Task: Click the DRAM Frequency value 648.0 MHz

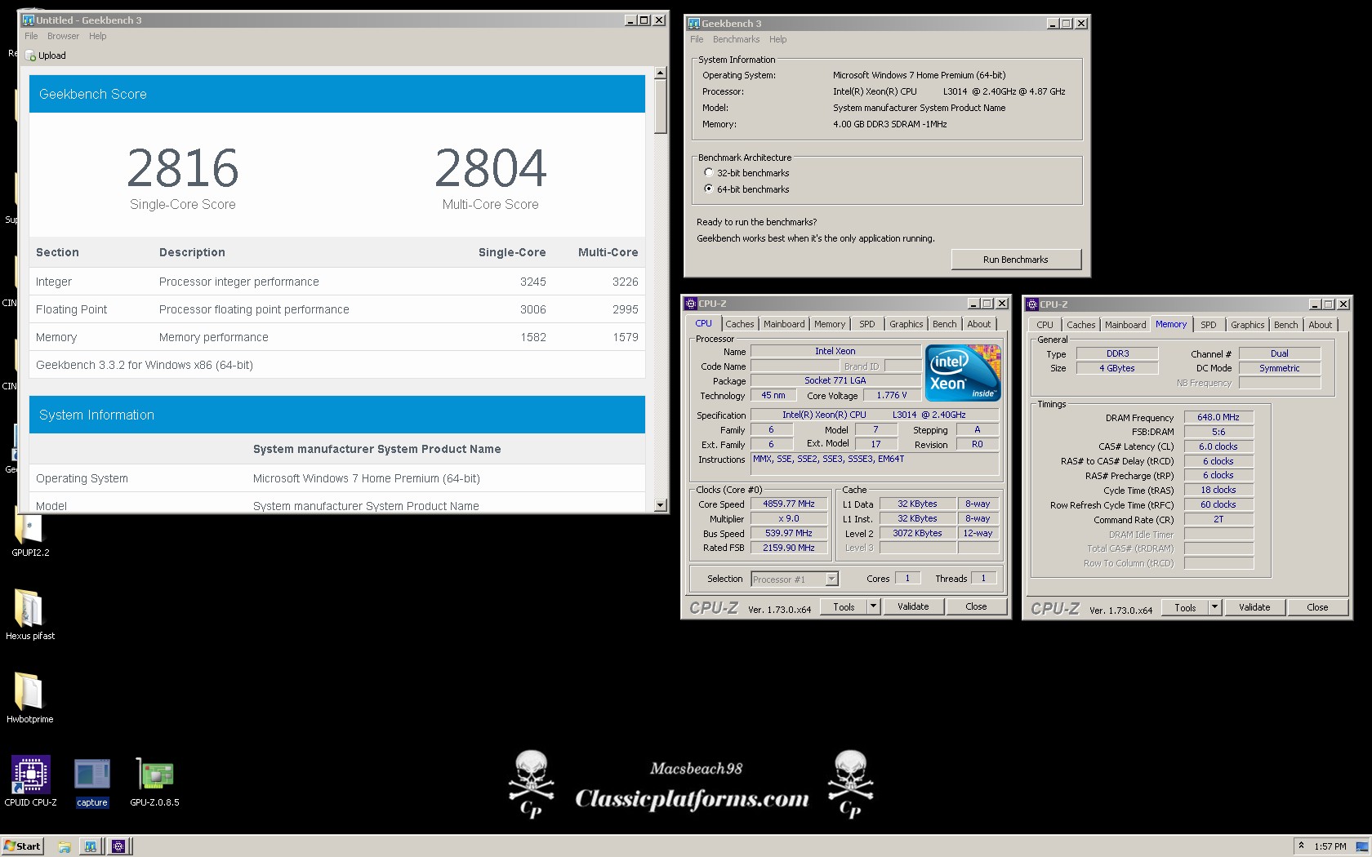Action: coord(1218,417)
